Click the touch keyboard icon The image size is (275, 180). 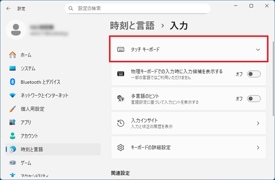point(120,49)
